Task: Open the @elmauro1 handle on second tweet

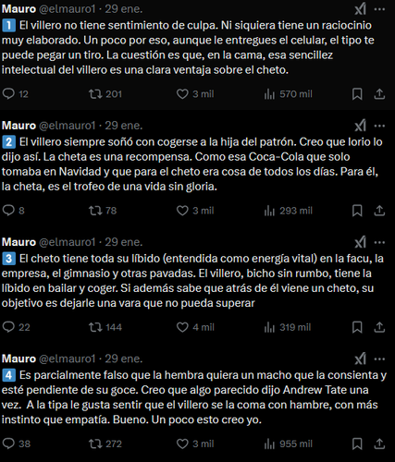Action: pos(68,126)
